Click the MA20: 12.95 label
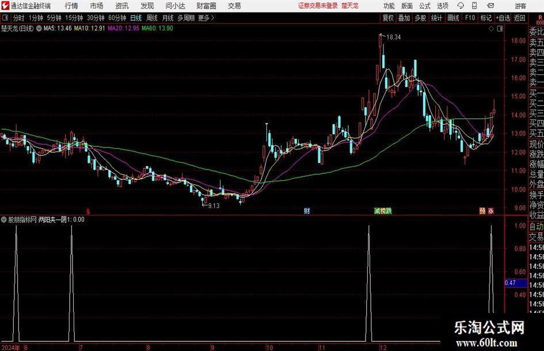544x351 pixels. (123, 28)
